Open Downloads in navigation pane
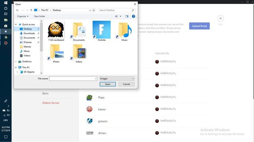This screenshot has width=254, height=142. [29, 33]
